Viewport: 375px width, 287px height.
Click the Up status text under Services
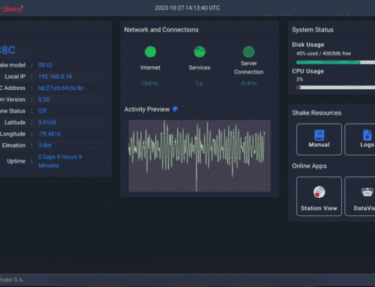click(x=199, y=83)
